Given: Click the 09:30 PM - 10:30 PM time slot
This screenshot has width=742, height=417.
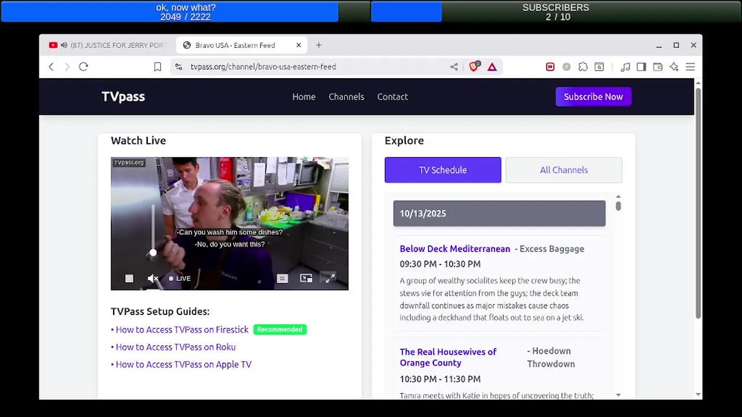Looking at the screenshot, I should (440, 264).
